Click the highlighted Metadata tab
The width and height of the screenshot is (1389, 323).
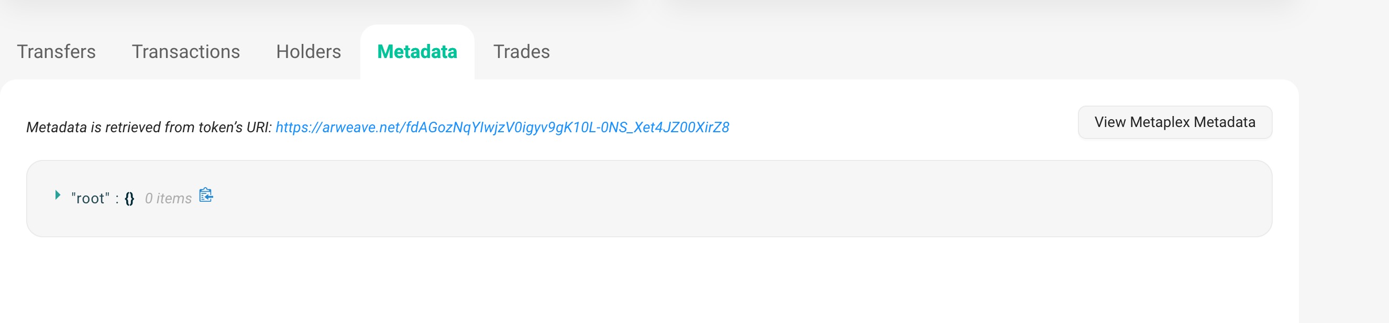pyautogui.click(x=417, y=52)
